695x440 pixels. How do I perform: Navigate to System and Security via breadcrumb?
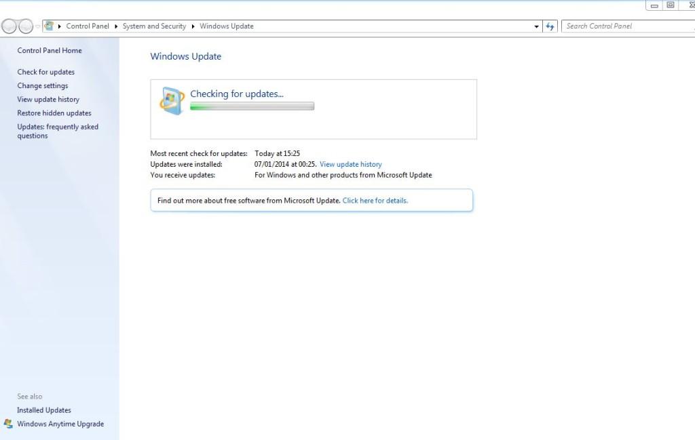[x=153, y=26]
